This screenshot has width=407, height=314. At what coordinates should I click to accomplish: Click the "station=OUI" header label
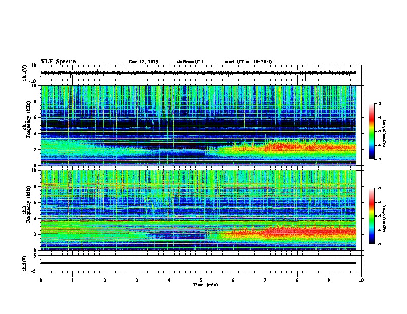[x=190, y=62]
